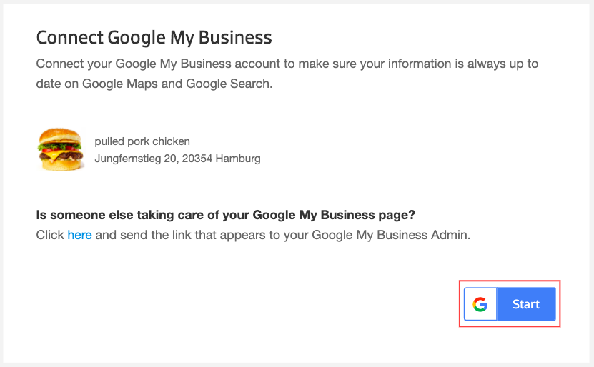594x367 pixels.
Task: Click the 'Connect Google My Business' heading
Action: coord(154,37)
